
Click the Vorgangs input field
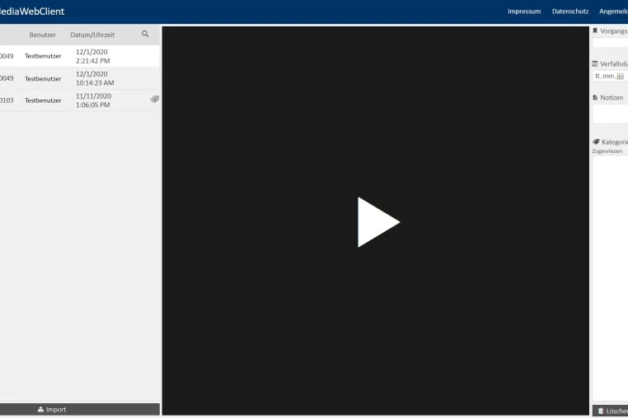point(611,43)
